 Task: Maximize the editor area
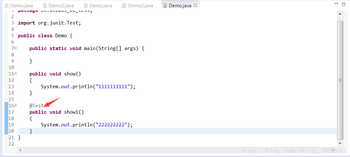click(x=344, y=4)
